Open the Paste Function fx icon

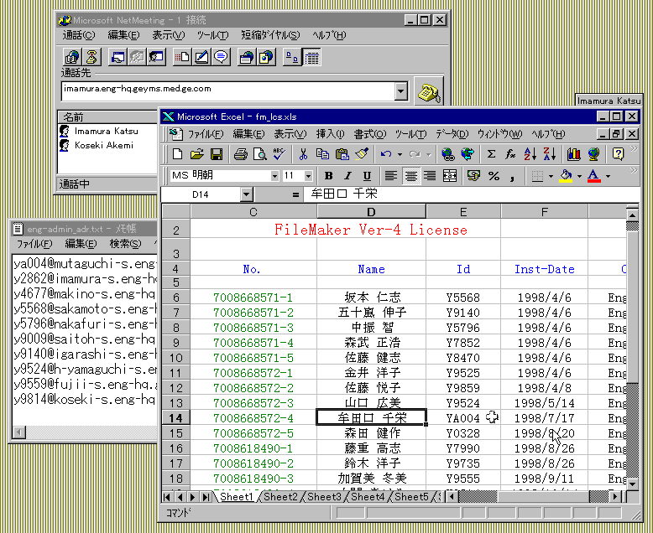coord(510,154)
